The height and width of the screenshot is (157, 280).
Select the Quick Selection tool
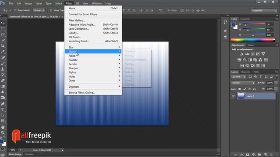tap(3, 40)
